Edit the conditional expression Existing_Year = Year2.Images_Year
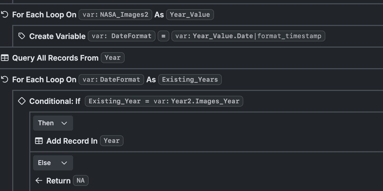This screenshot has width=383, height=191. click(164, 101)
